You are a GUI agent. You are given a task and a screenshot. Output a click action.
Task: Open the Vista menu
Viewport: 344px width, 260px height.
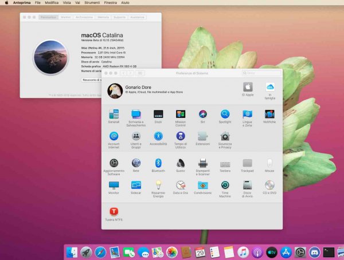(x=67, y=3)
